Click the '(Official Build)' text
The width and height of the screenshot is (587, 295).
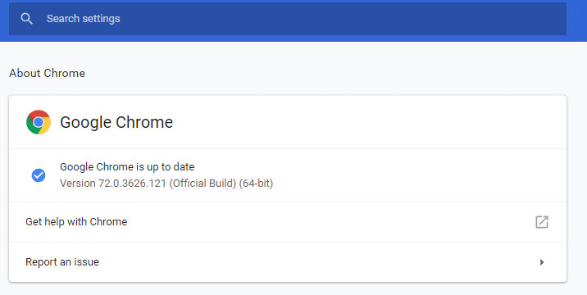click(202, 184)
